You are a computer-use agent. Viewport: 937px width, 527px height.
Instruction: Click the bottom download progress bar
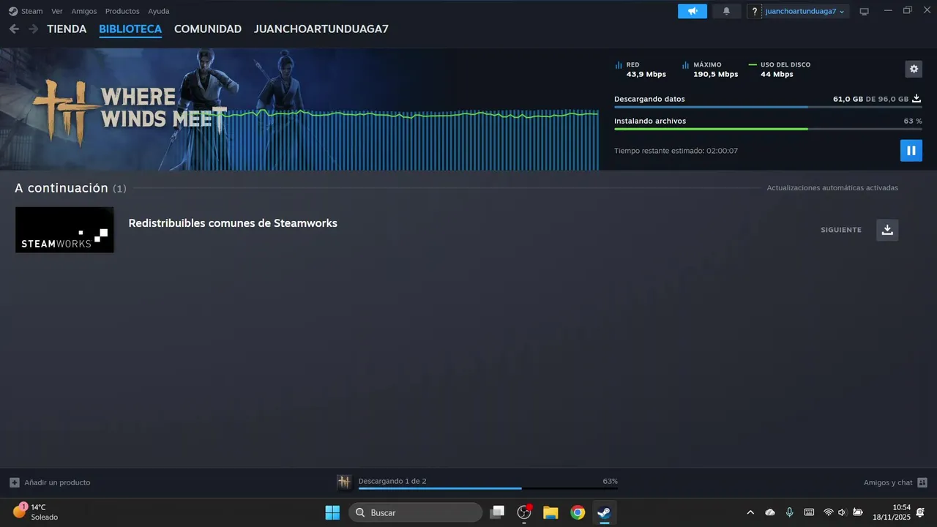point(488,488)
